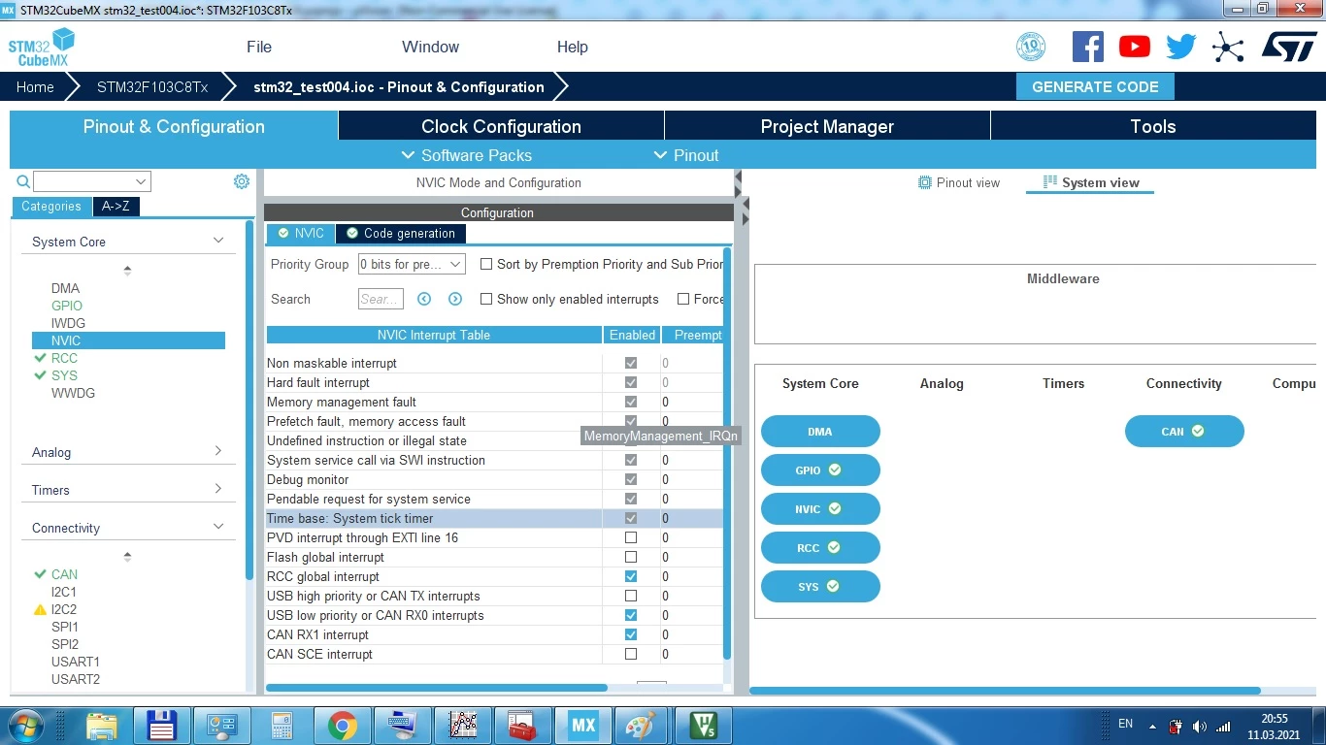Open the Priority Group dropdown

[x=412, y=264]
